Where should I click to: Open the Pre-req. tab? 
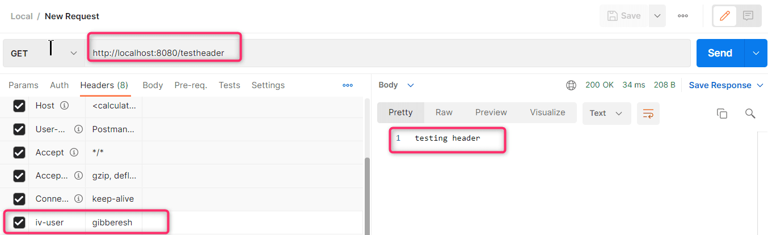click(x=191, y=85)
